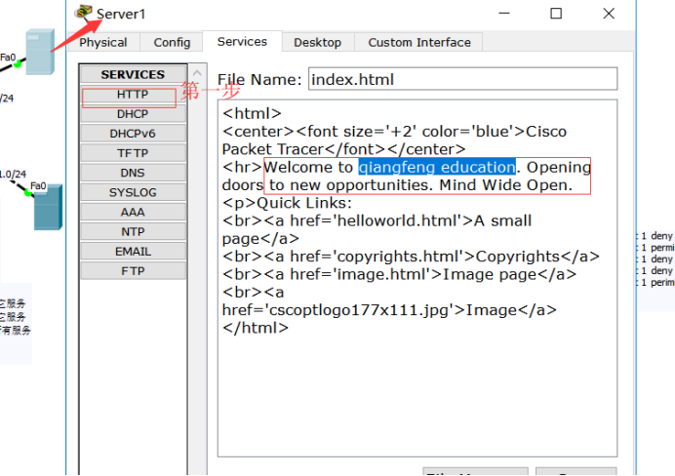Select the DNS service
Image resolution: width=675 pixels, height=476 pixels.
click(x=133, y=173)
